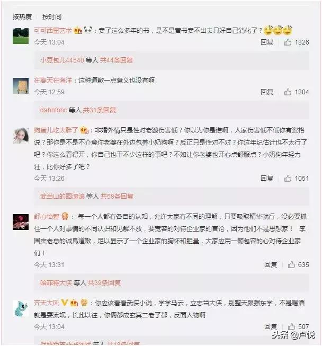Like the comment with 507 likes
The width and height of the screenshot is (322, 346).
[291, 326]
